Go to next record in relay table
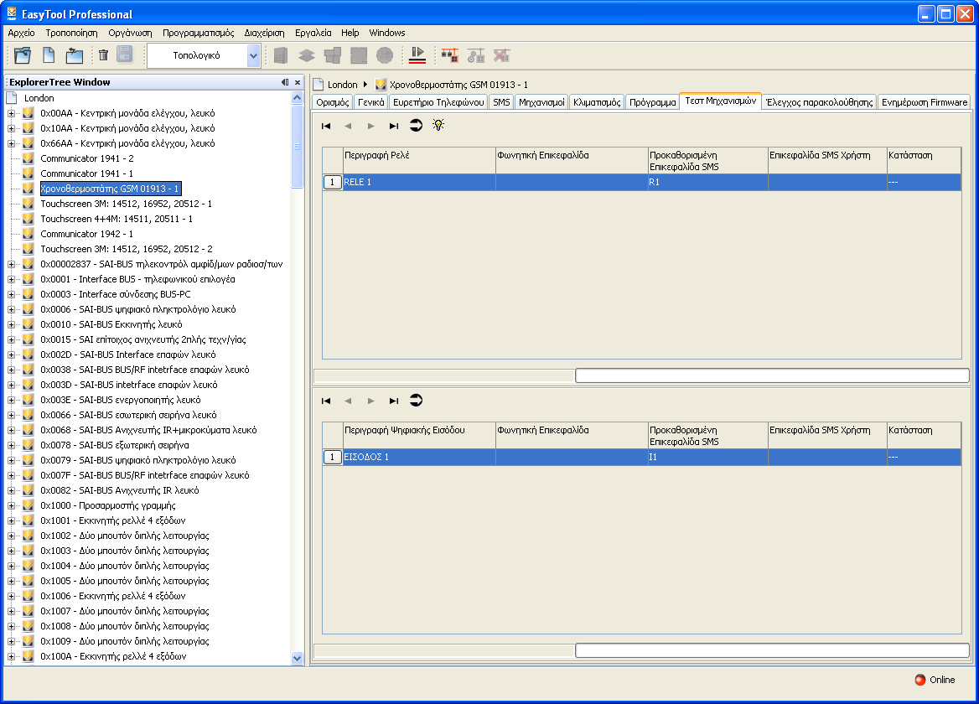Viewport: 979px width, 704px height. point(370,126)
